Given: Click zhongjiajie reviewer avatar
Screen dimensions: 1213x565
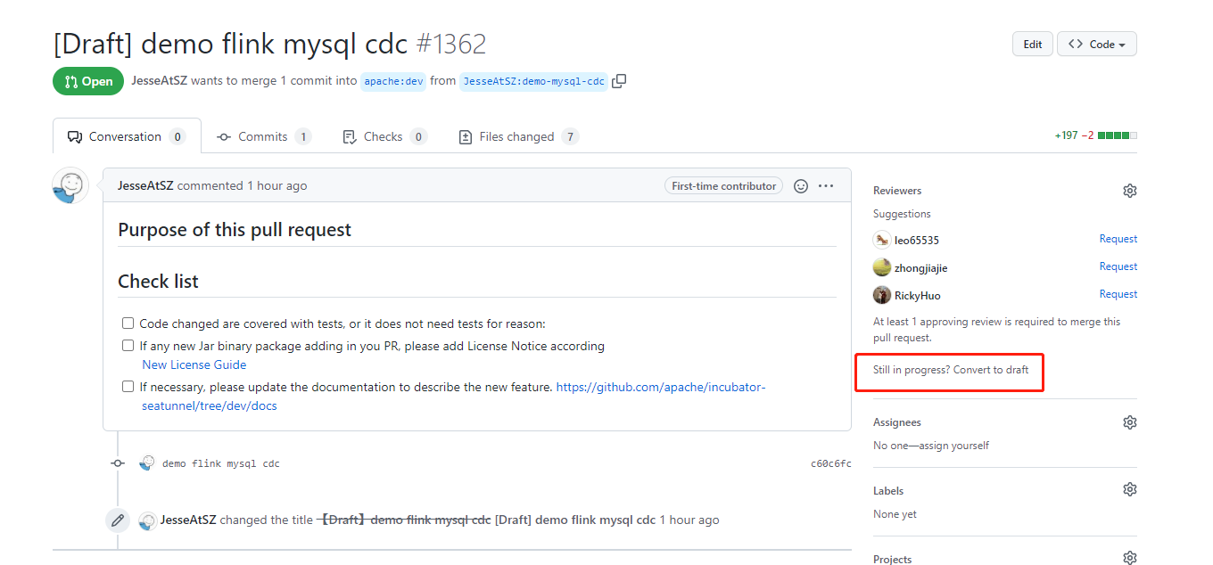Looking at the screenshot, I should [x=882, y=267].
